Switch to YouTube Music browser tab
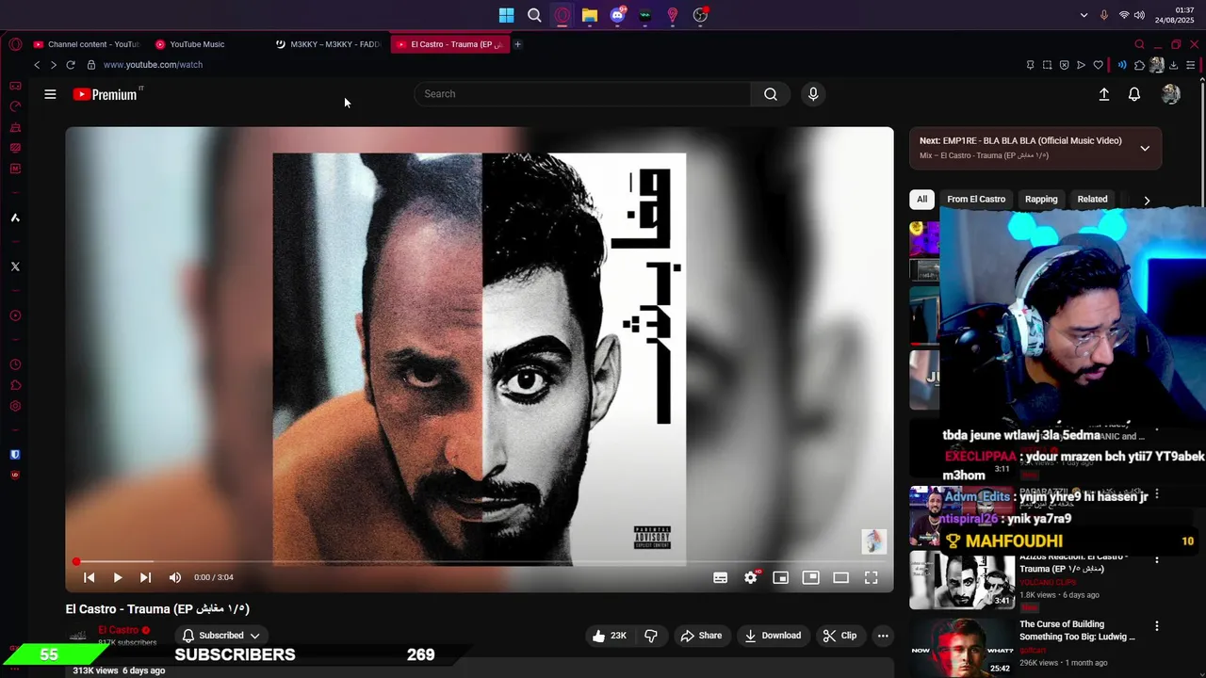The width and height of the screenshot is (1206, 678). (197, 44)
